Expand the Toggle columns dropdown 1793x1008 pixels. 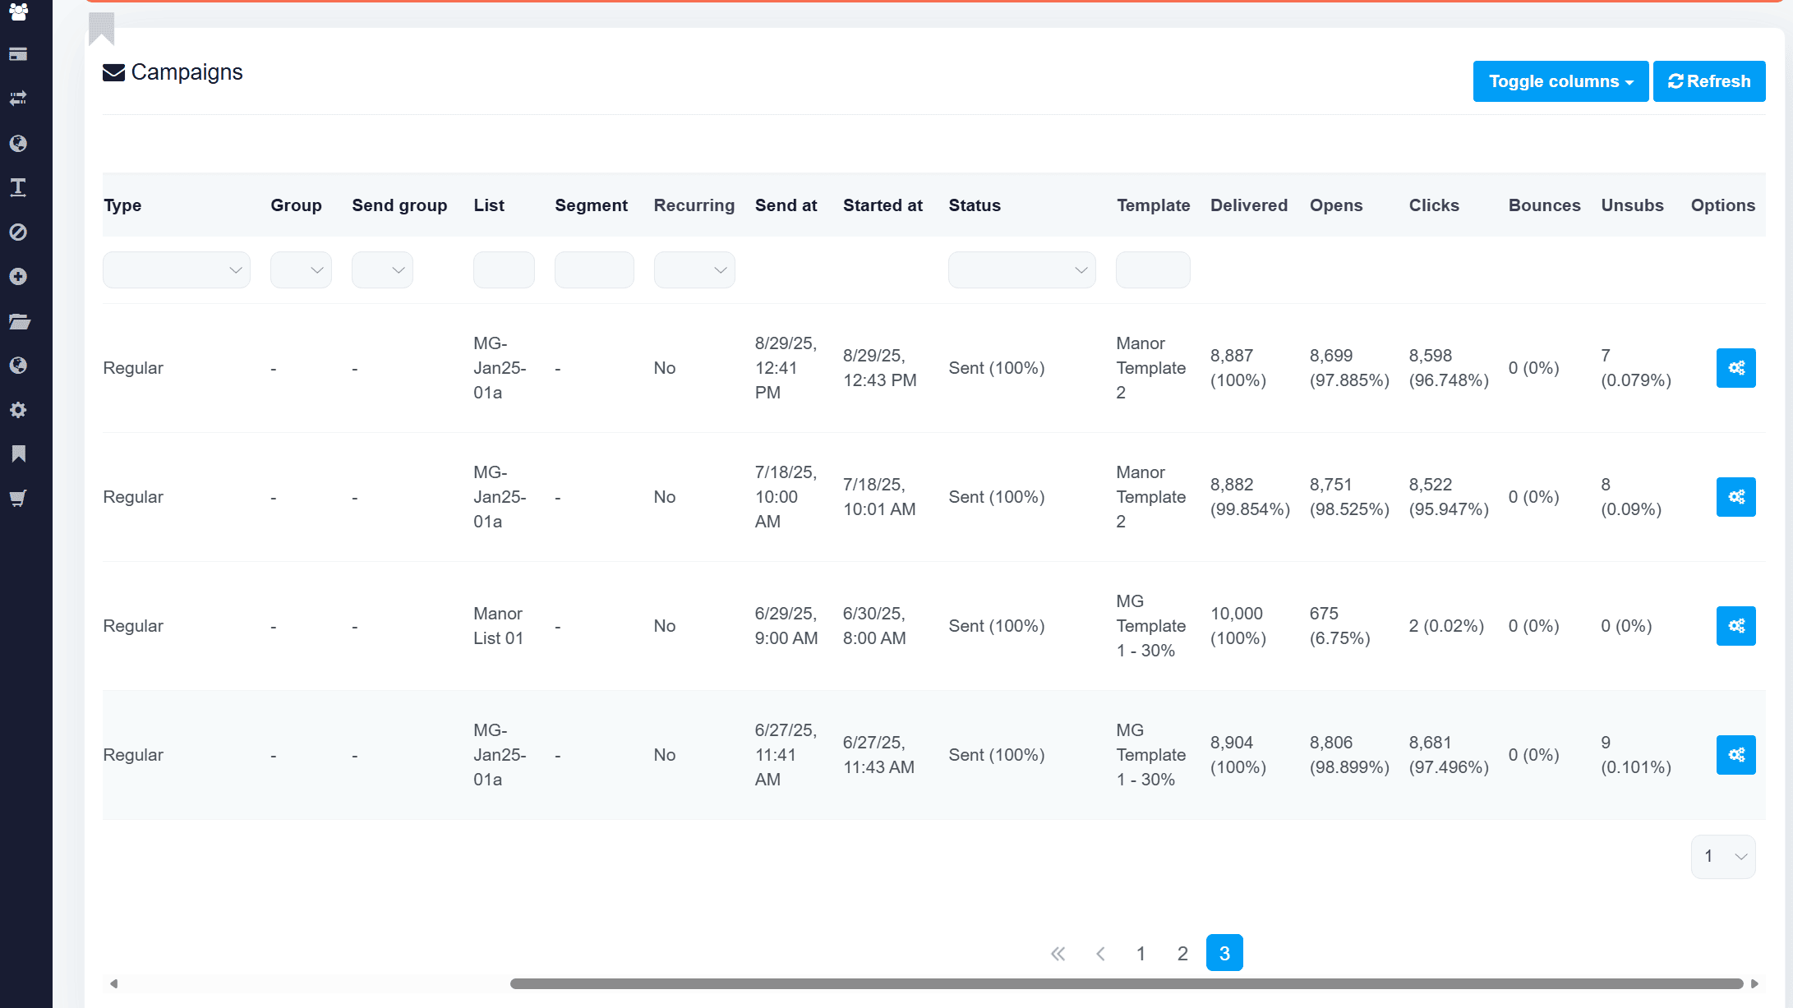tap(1560, 81)
